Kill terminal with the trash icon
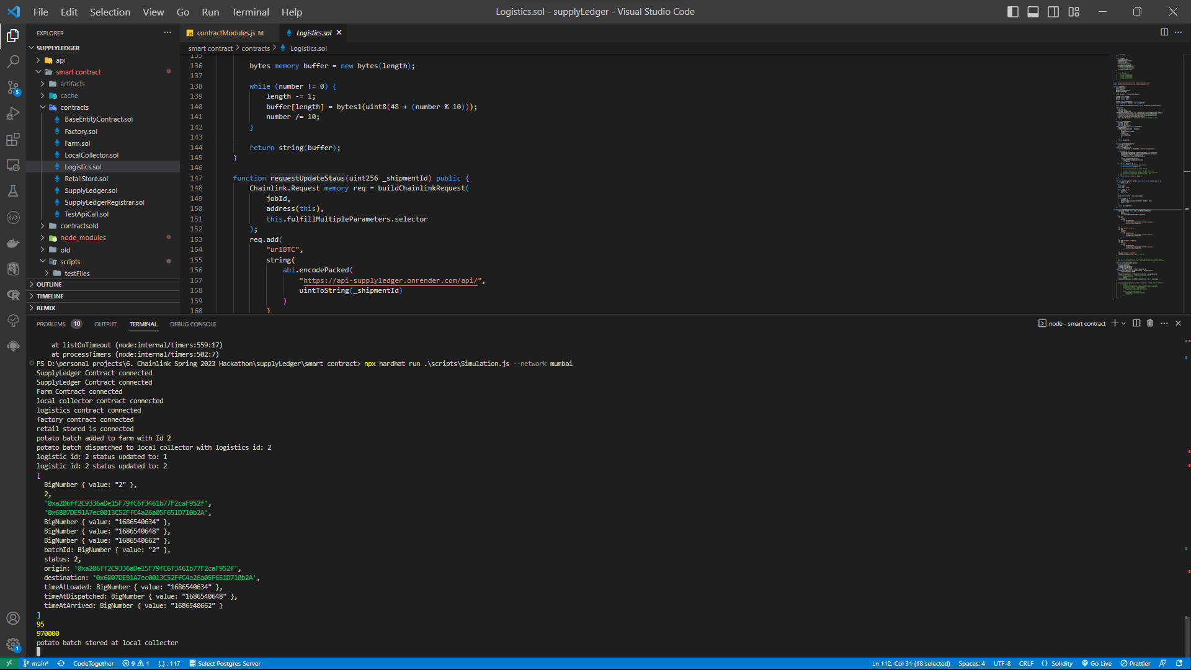Image resolution: width=1191 pixels, height=670 pixels. [1150, 323]
